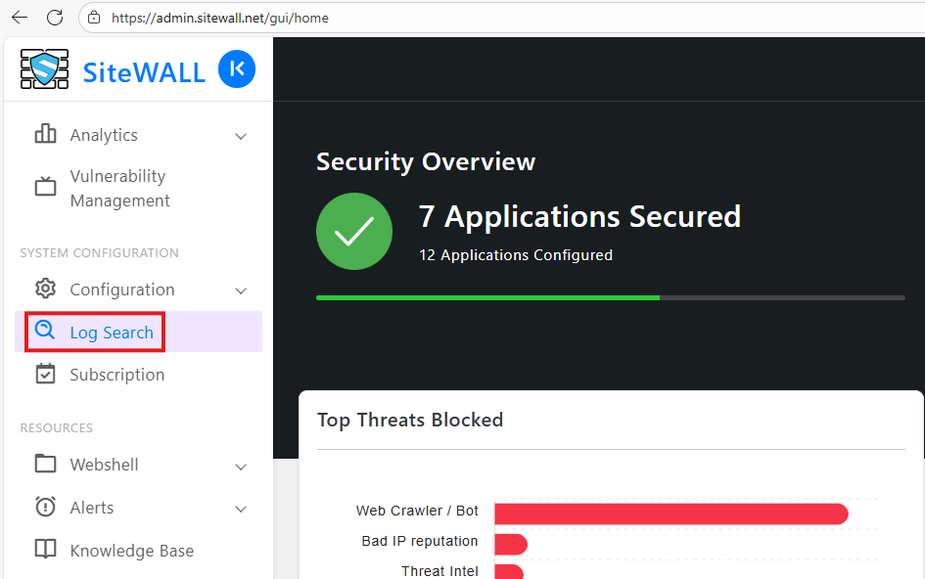Viewport: 925px width, 579px height.
Task: Click the Knowledge Base book icon
Action: [45, 550]
